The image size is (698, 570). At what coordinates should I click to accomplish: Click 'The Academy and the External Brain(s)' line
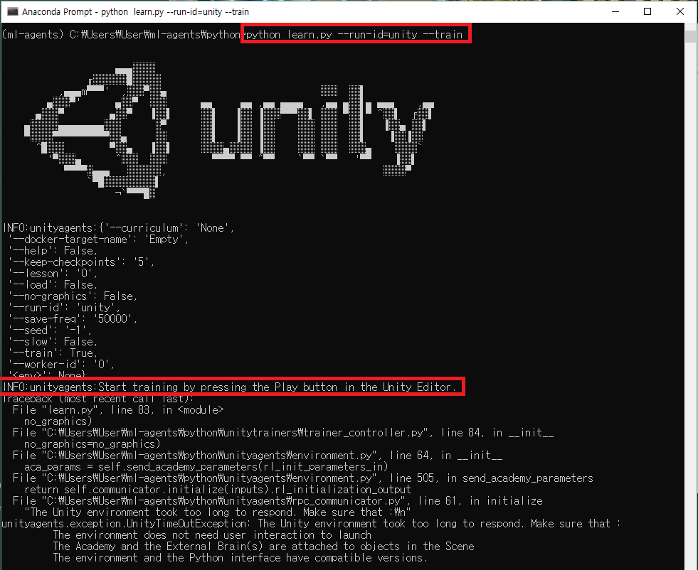(x=263, y=547)
